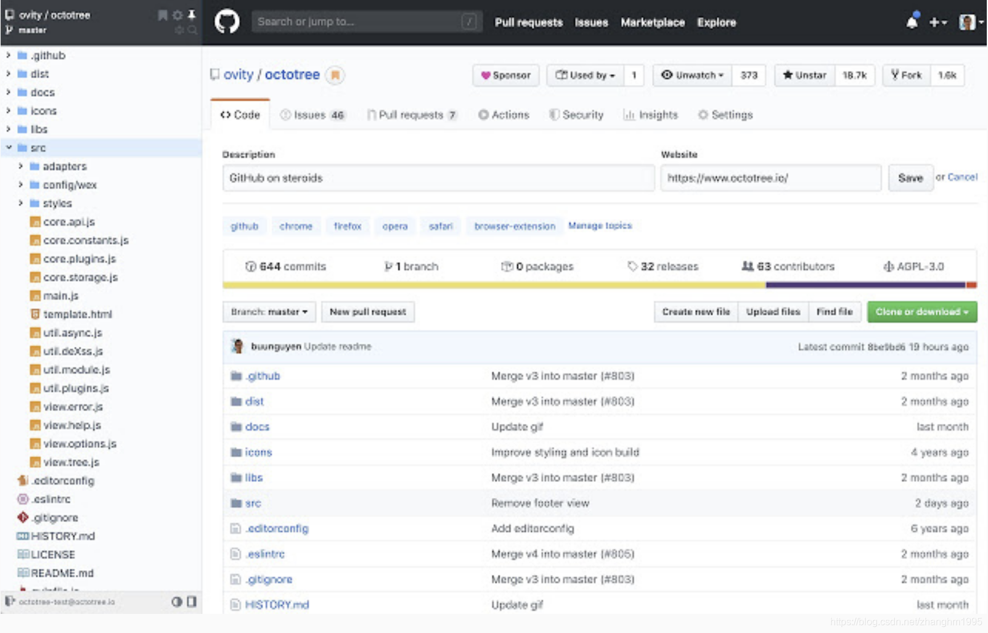Open the Used by dropdown
Screen dimensions: 988x633
tap(585, 75)
